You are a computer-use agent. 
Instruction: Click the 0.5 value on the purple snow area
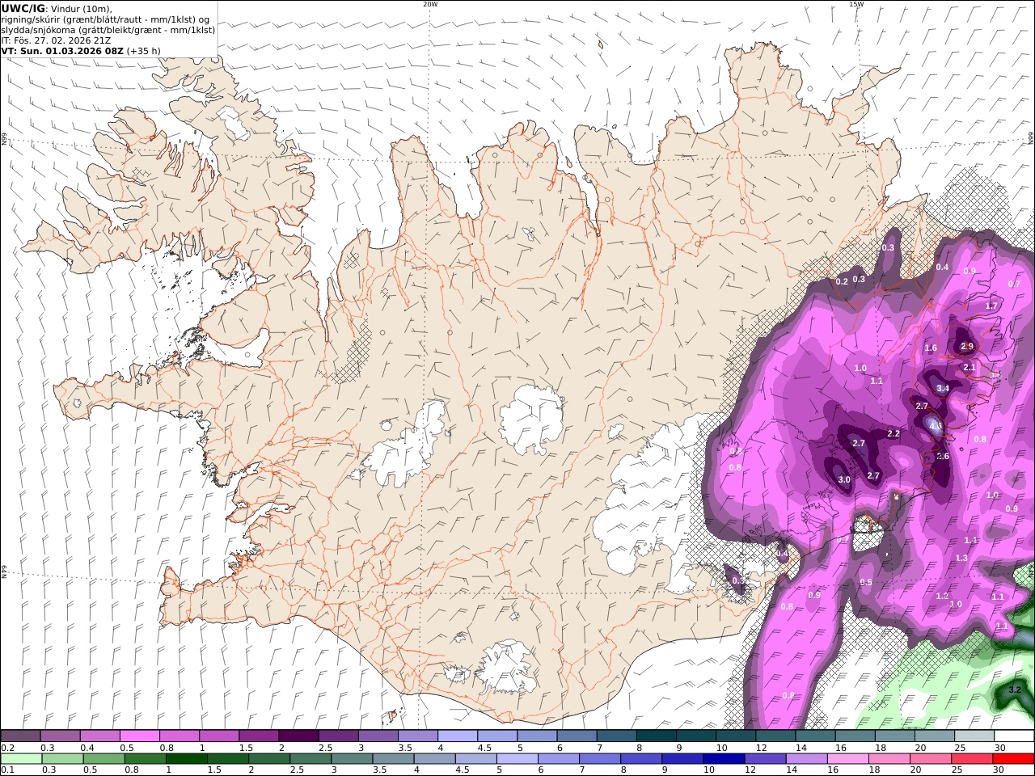(866, 583)
